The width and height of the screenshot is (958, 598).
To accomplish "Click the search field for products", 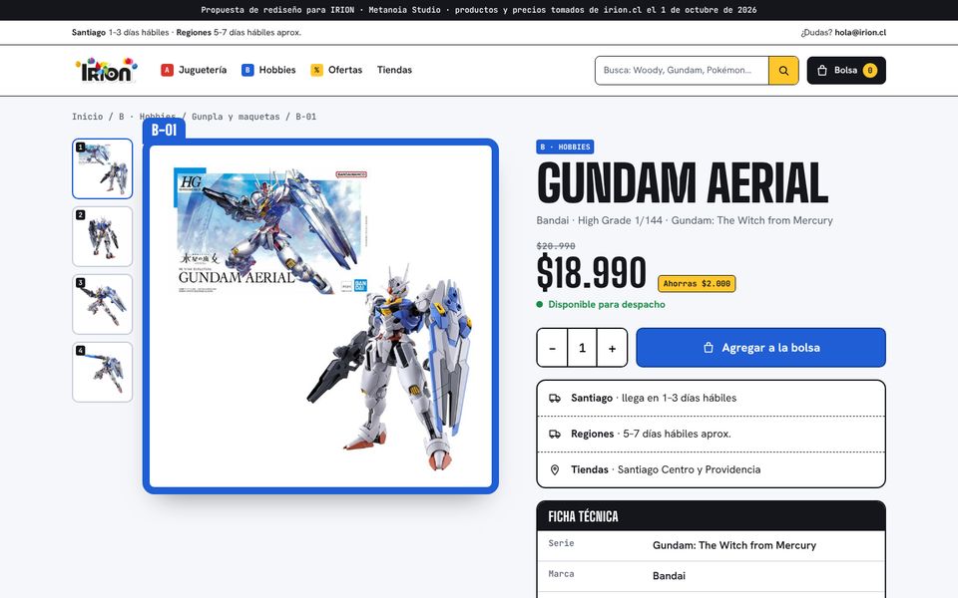I will point(682,70).
